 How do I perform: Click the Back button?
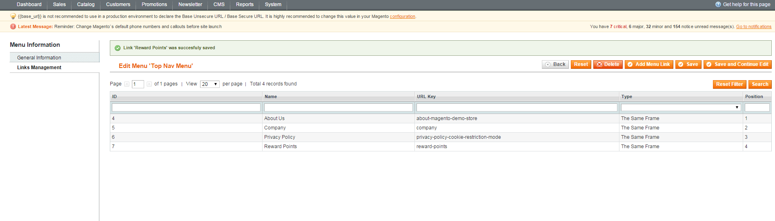point(555,64)
